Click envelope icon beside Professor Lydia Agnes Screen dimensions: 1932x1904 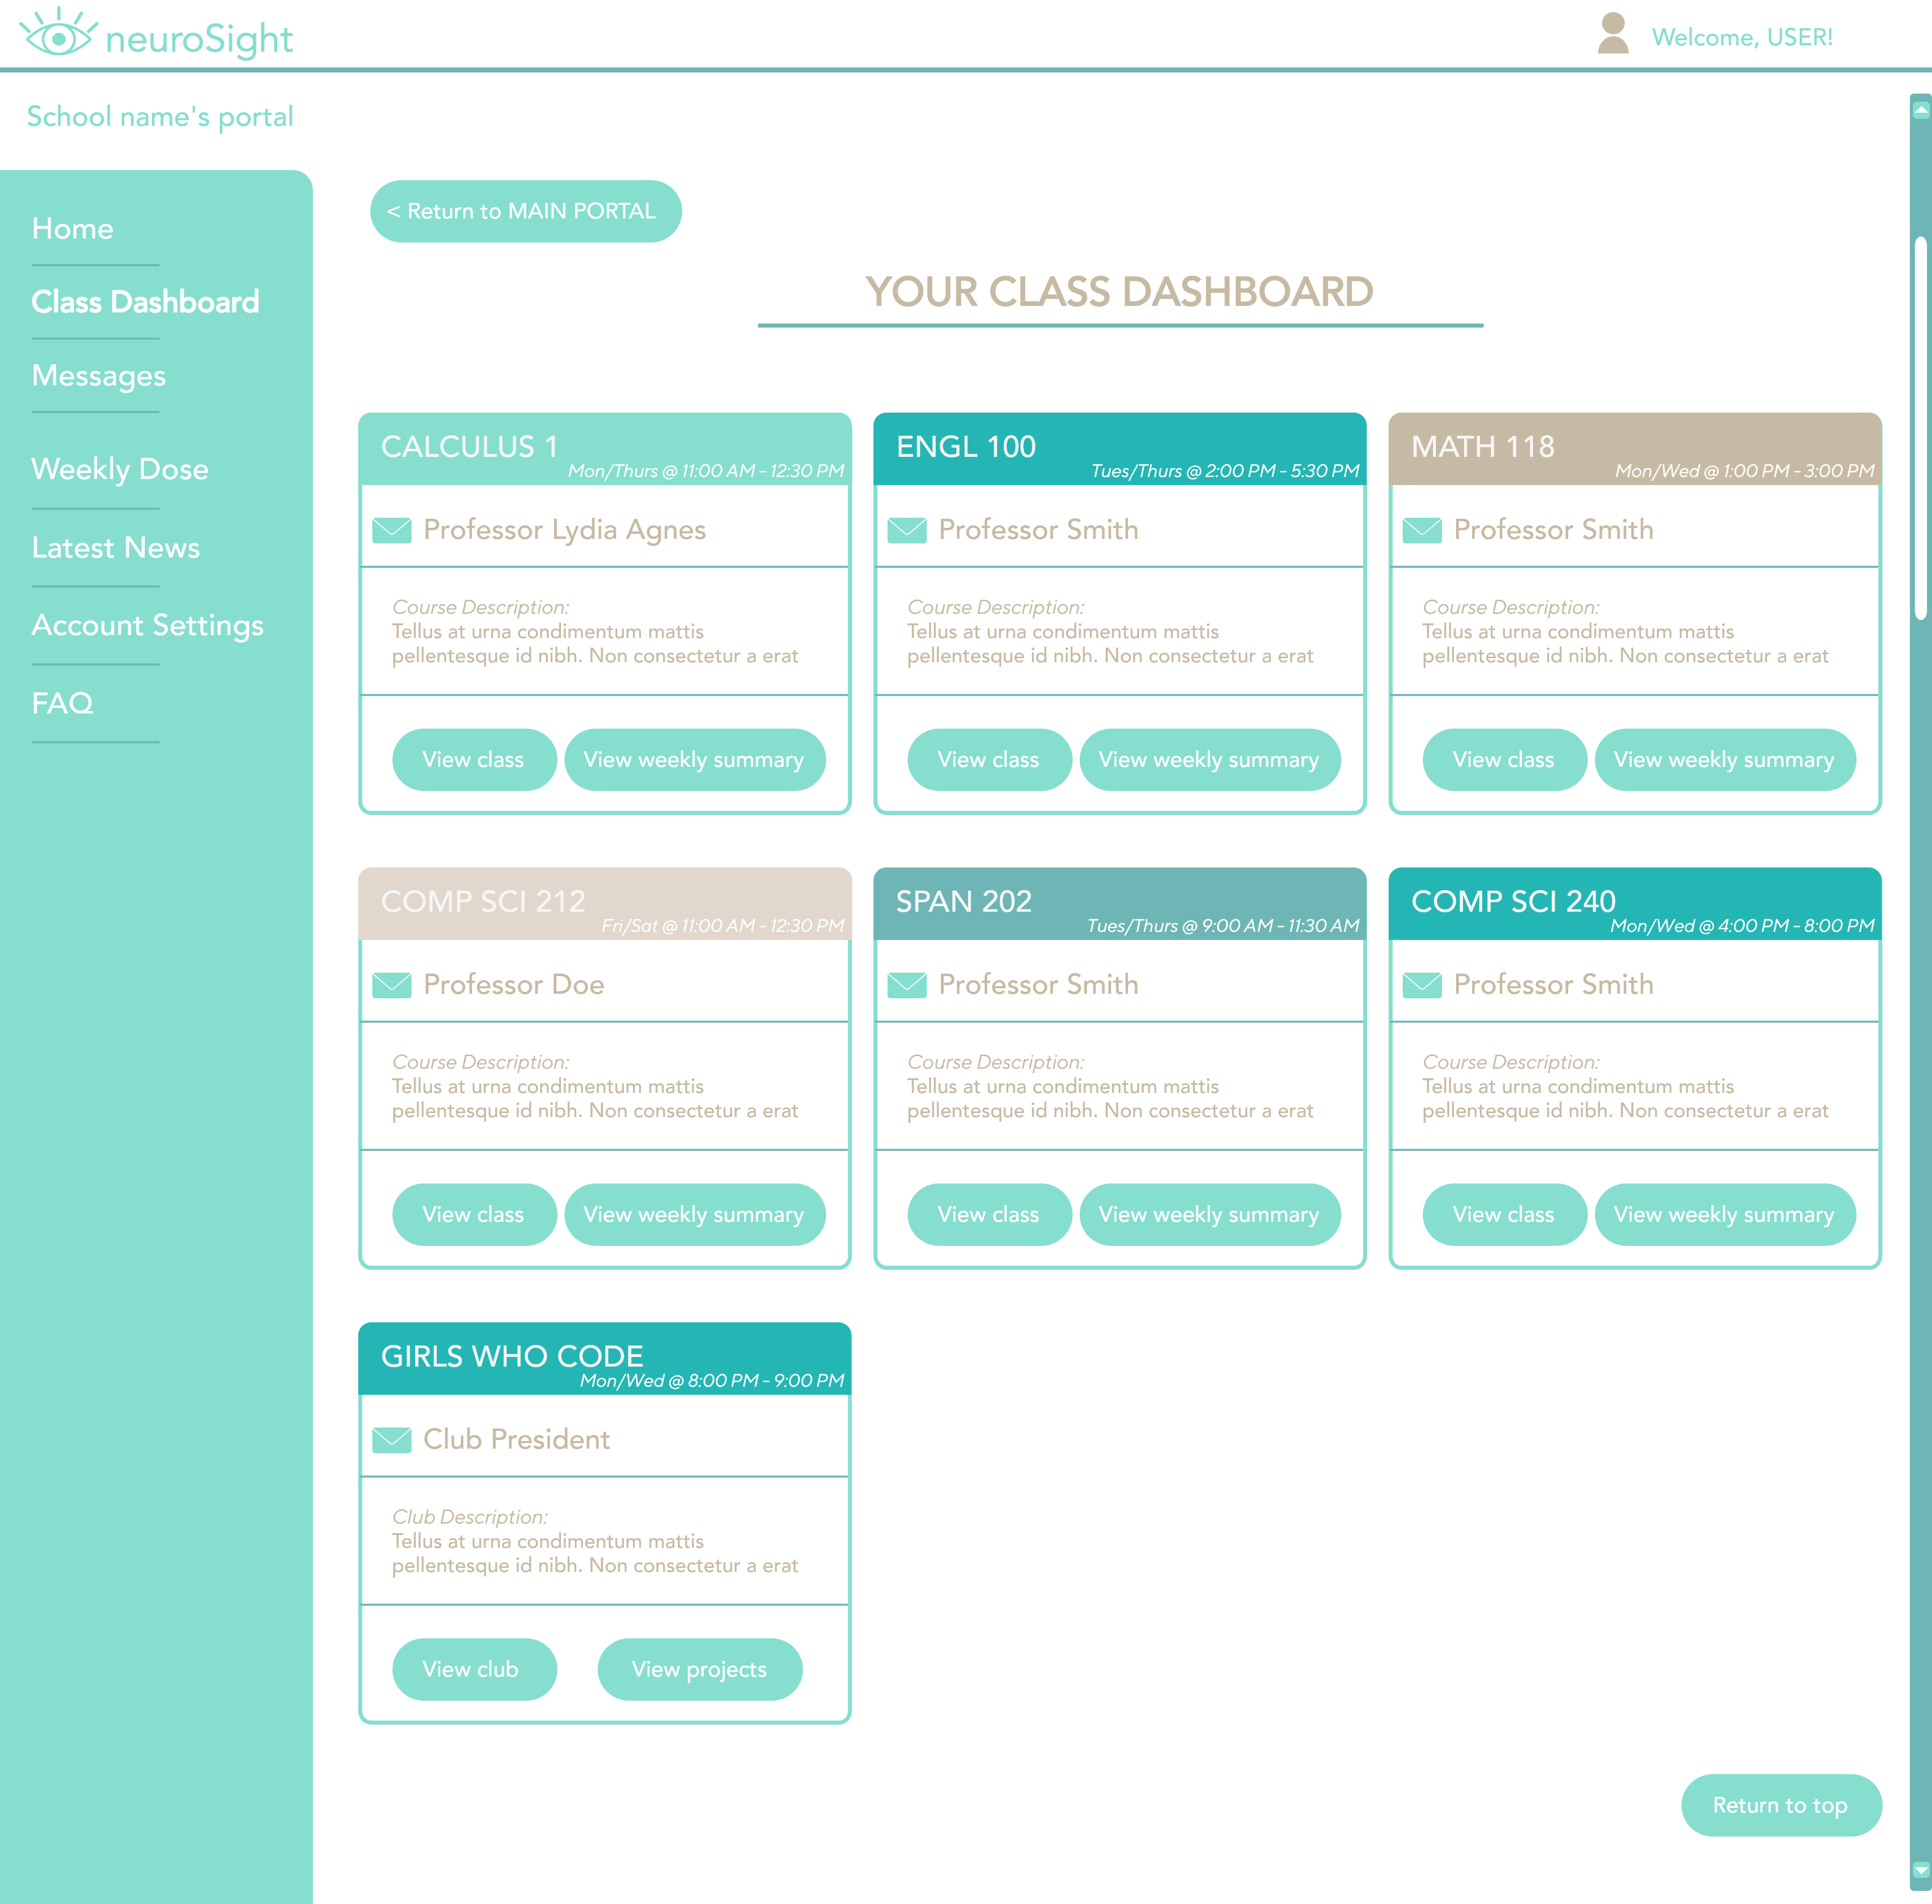[391, 530]
